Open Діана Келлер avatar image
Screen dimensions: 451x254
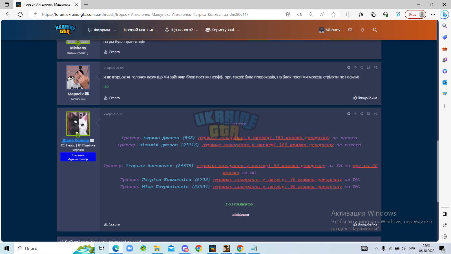78,124
